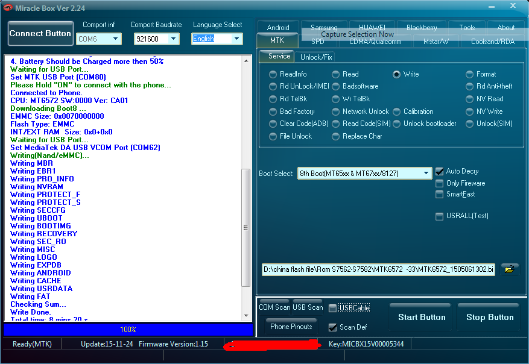Open the firmware file browse folder icon
Screen dimensions: 529x364
pos(510,269)
